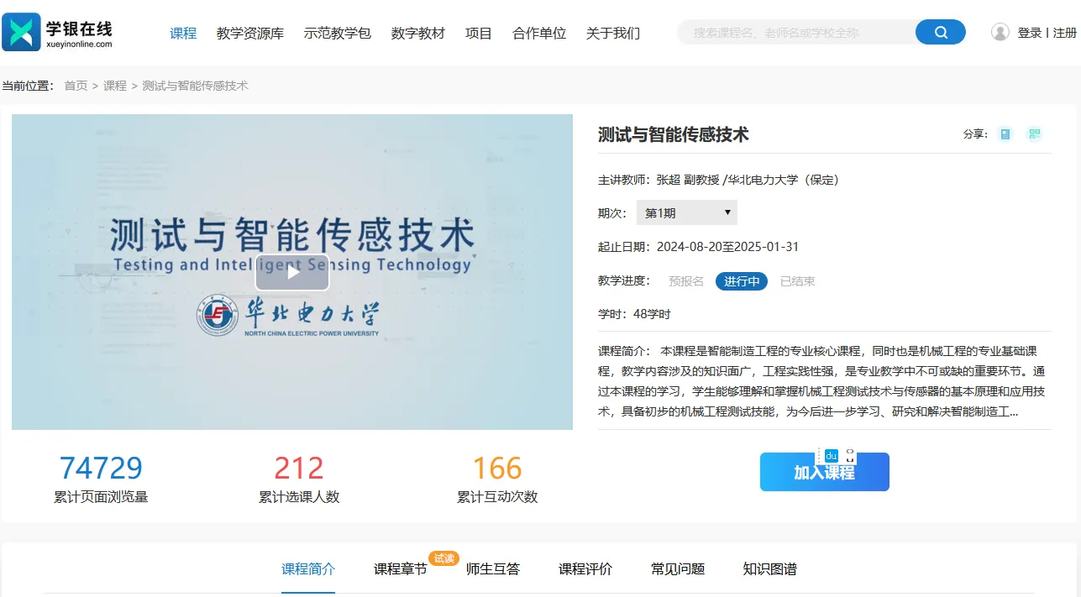Go to 课程 in breadcrumb

click(115, 86)
